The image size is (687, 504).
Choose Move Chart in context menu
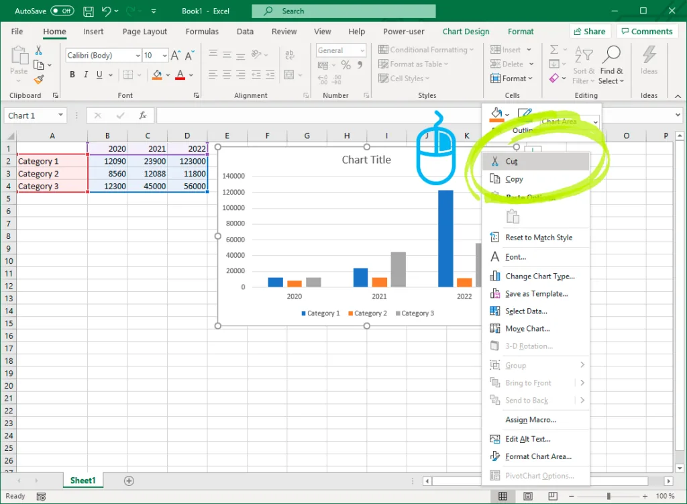[x=536, y=329]
